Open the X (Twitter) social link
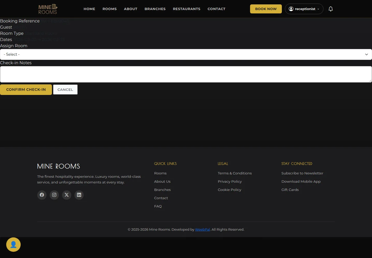 pos(67,195)
